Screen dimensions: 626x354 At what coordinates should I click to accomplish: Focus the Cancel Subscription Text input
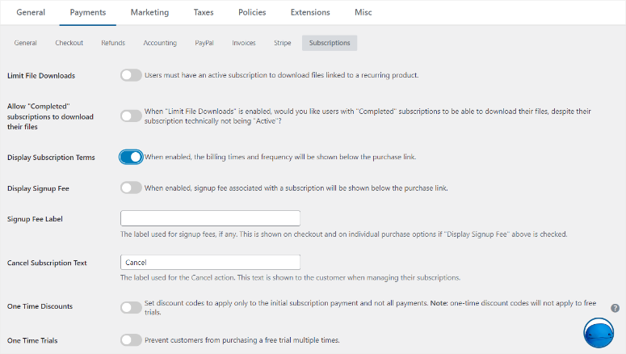pos(210,263)
